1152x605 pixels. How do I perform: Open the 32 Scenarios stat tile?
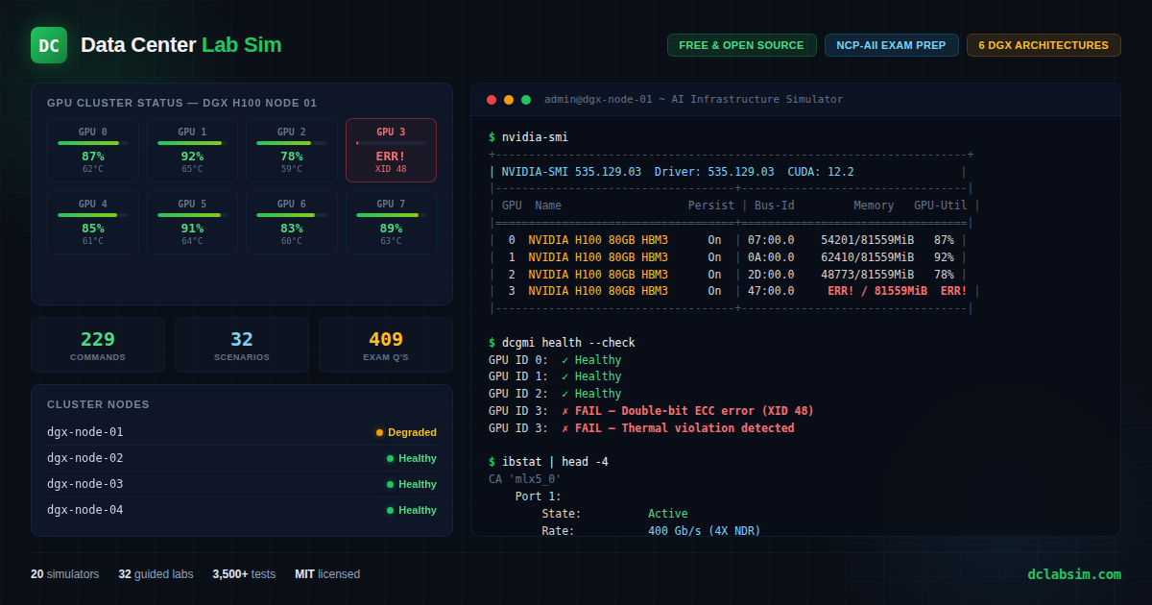[x=242, y=345]
